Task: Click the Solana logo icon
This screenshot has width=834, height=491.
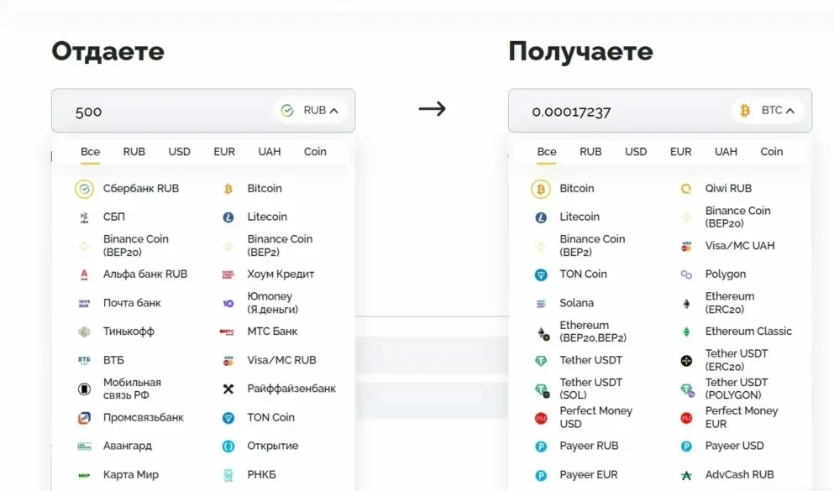Action: 541,304
